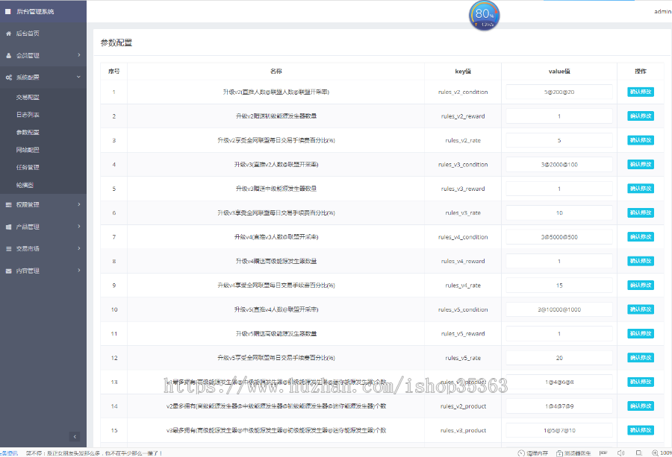672x457 pixels.
Task: Click the name cell 升级v2赠送初级能源发生器数量
Action: [x=276, y=116]
